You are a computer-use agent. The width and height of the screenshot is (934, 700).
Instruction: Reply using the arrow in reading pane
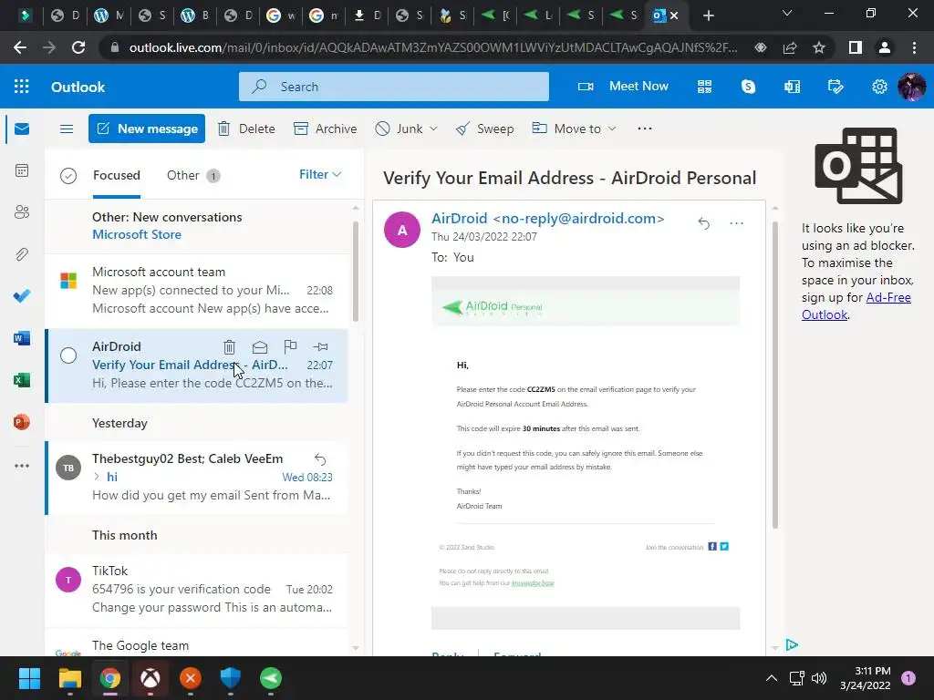704,223
